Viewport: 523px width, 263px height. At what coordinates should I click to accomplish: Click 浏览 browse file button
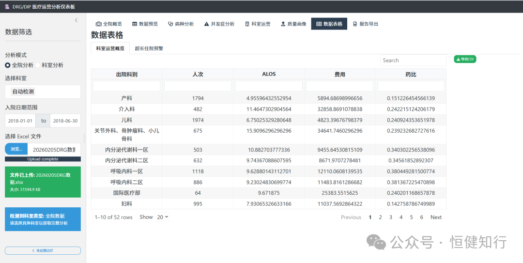[16, 149]
